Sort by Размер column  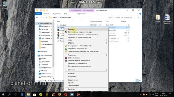(x=123, y=21)
